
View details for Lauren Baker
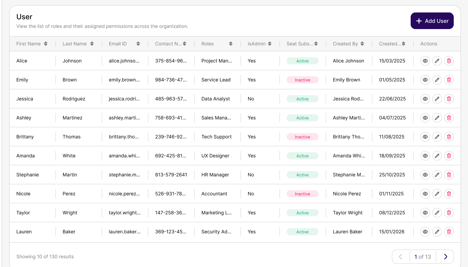425,232
